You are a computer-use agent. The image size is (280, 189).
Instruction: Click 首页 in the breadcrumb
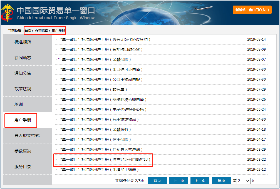click(x=28, y=31)
